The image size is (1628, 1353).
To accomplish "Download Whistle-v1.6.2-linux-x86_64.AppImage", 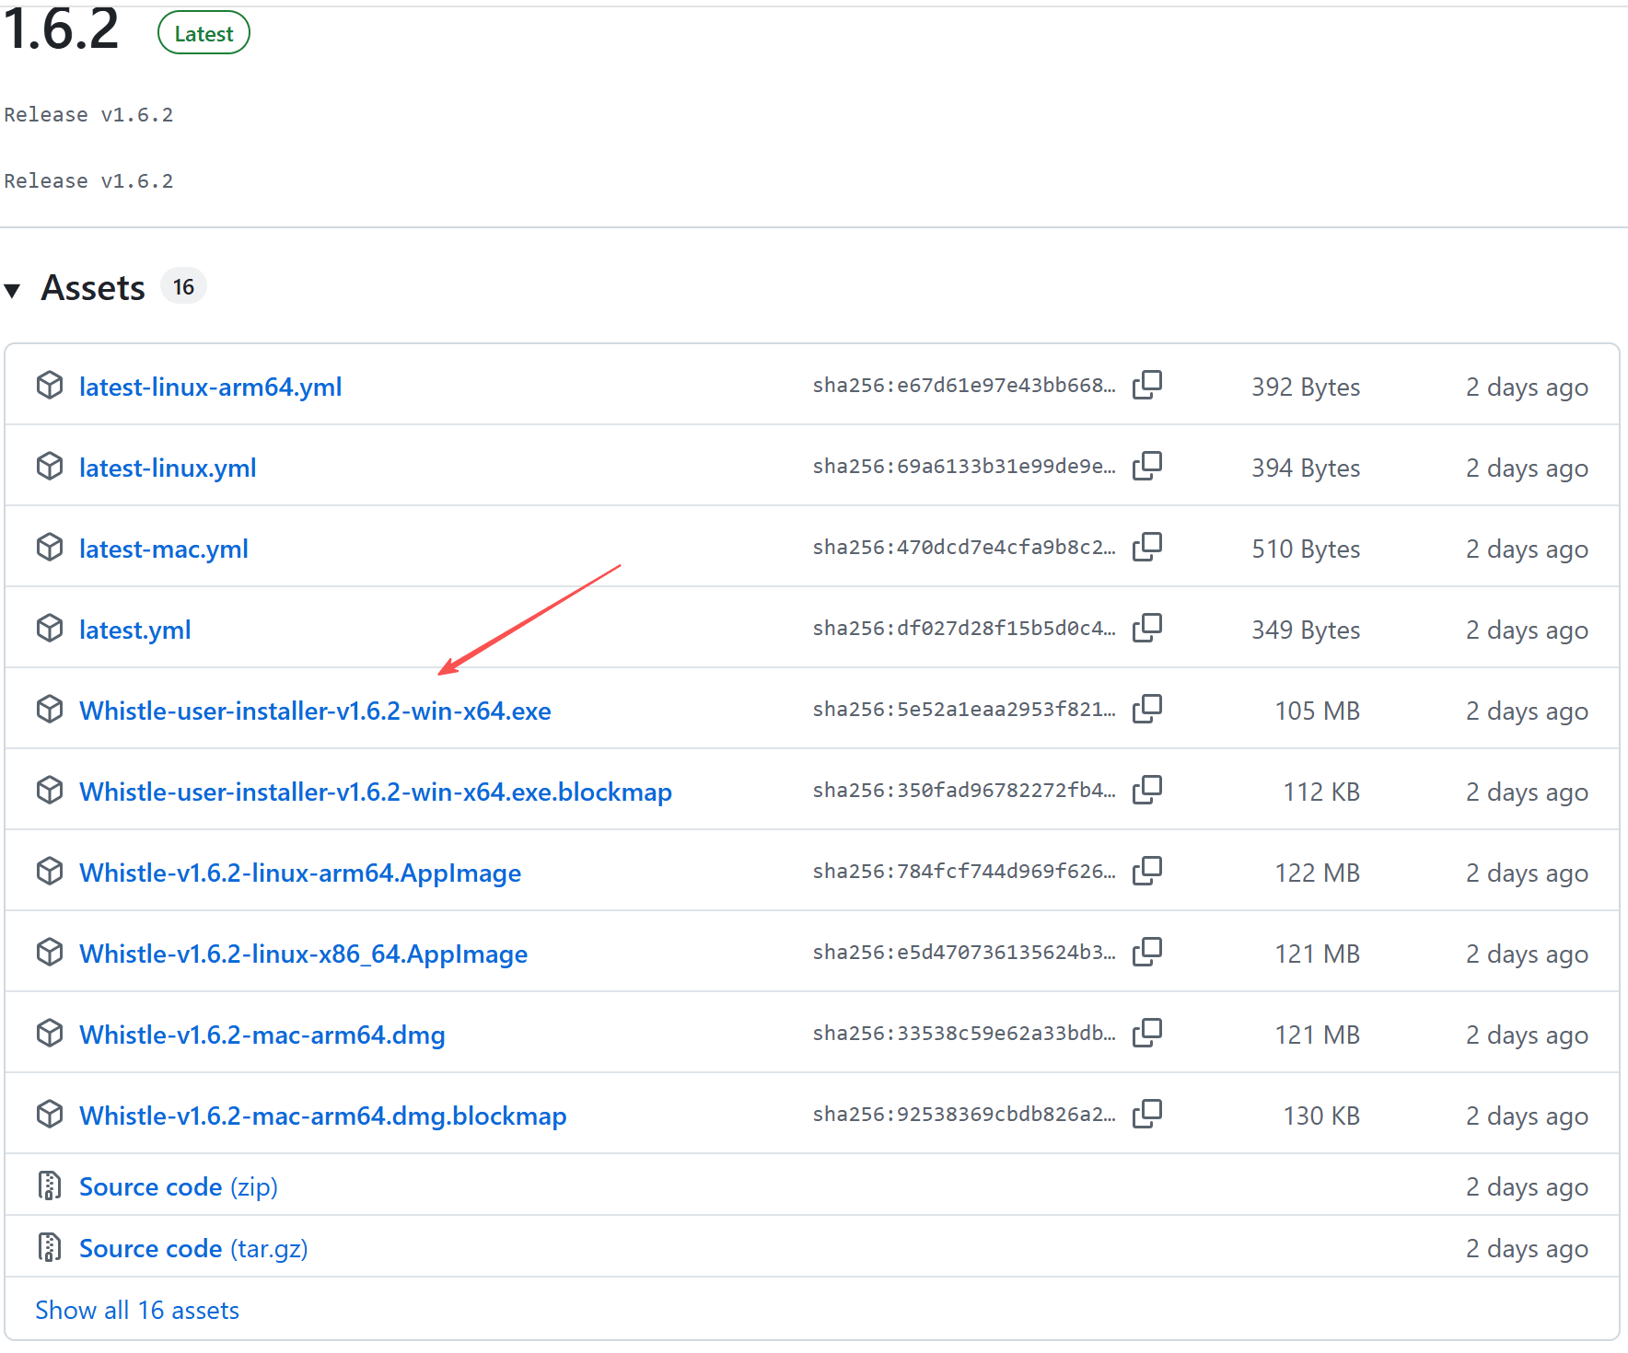I will point(303,954).
